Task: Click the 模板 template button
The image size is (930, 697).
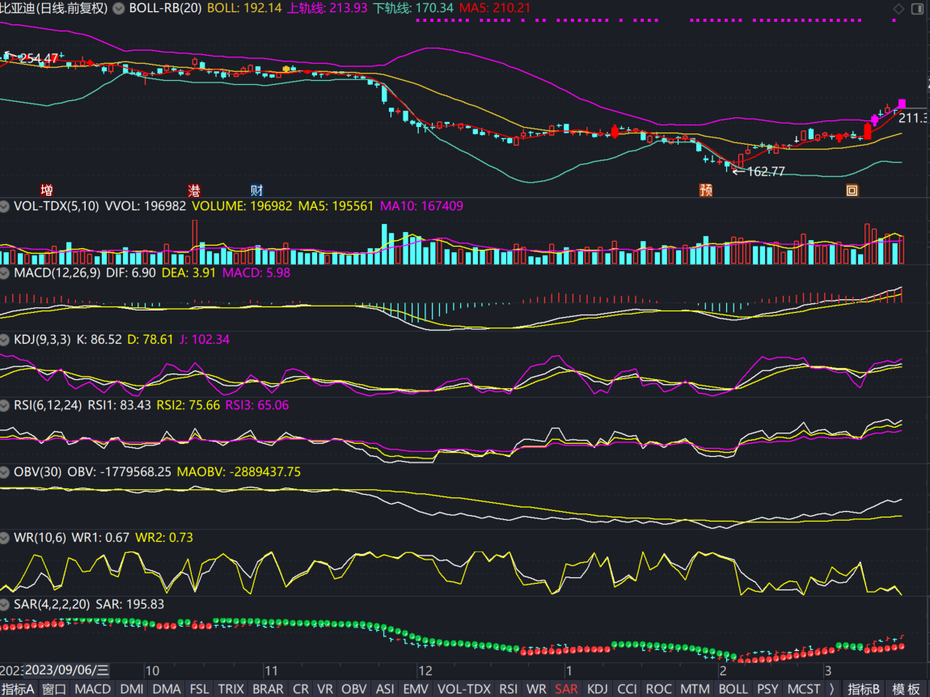Action: pyautogui.click(x=907, y=689)
